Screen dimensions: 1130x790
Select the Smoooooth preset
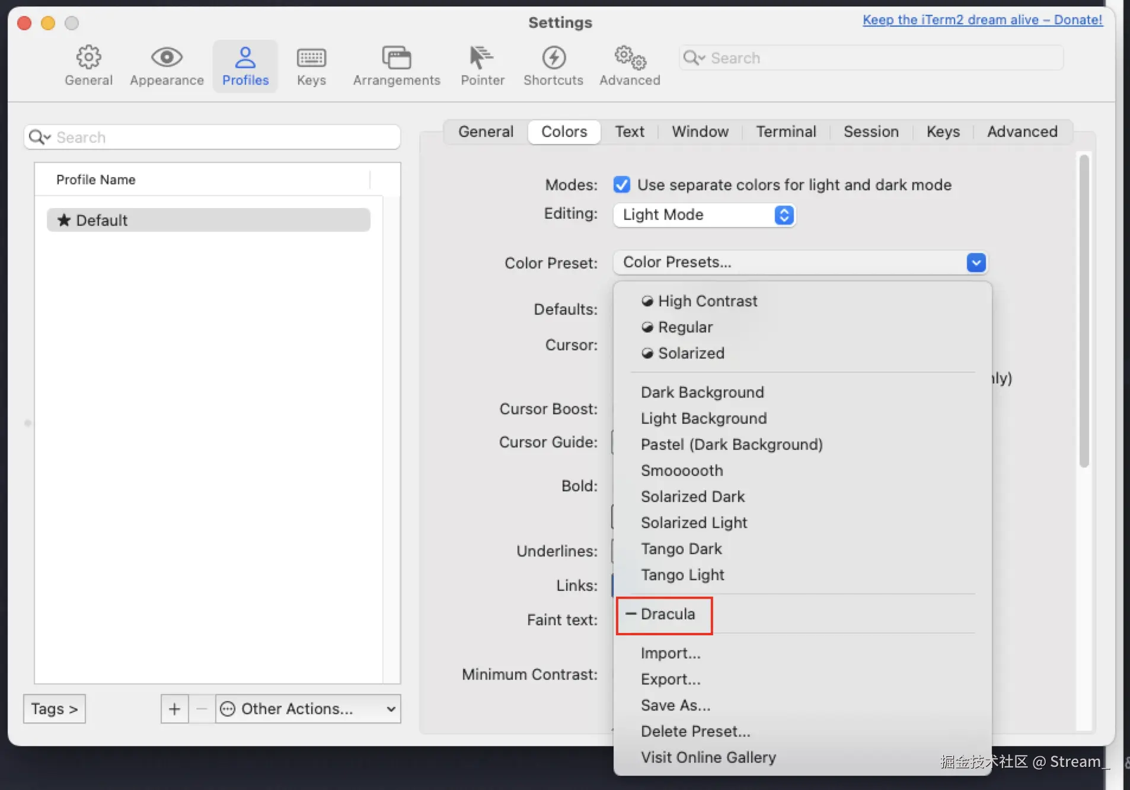point(803,471)
